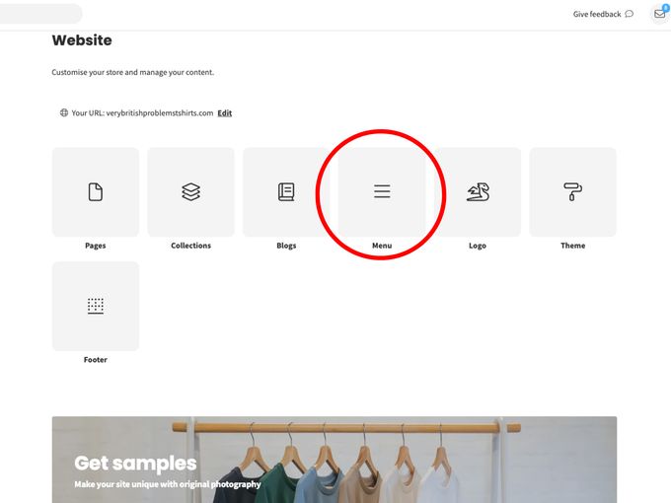Select the Logo text label

click(x=478, y=246)
